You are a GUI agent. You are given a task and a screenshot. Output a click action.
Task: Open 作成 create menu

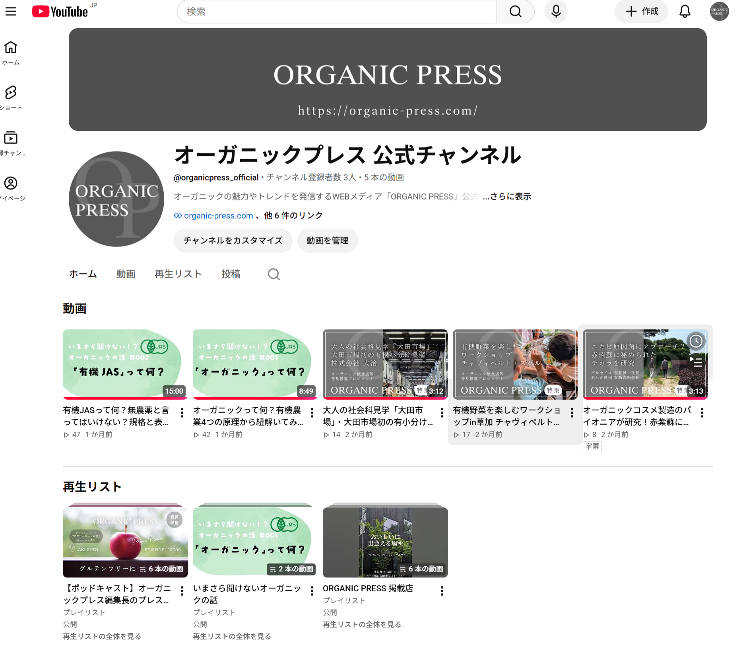coord(641,12)
